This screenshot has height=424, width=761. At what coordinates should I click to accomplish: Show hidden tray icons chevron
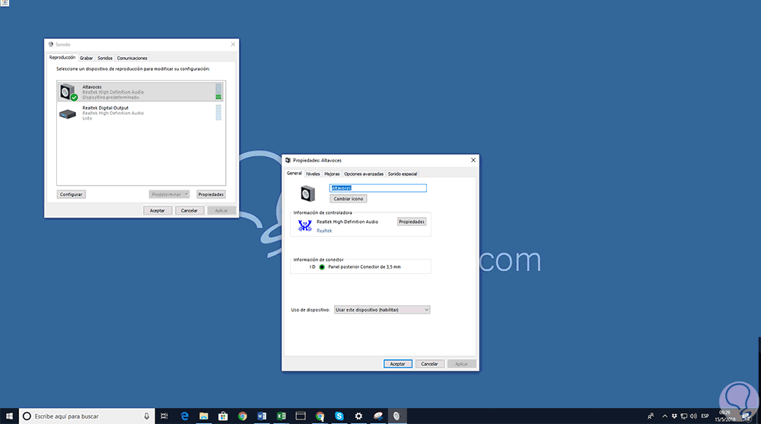[664, 416]
